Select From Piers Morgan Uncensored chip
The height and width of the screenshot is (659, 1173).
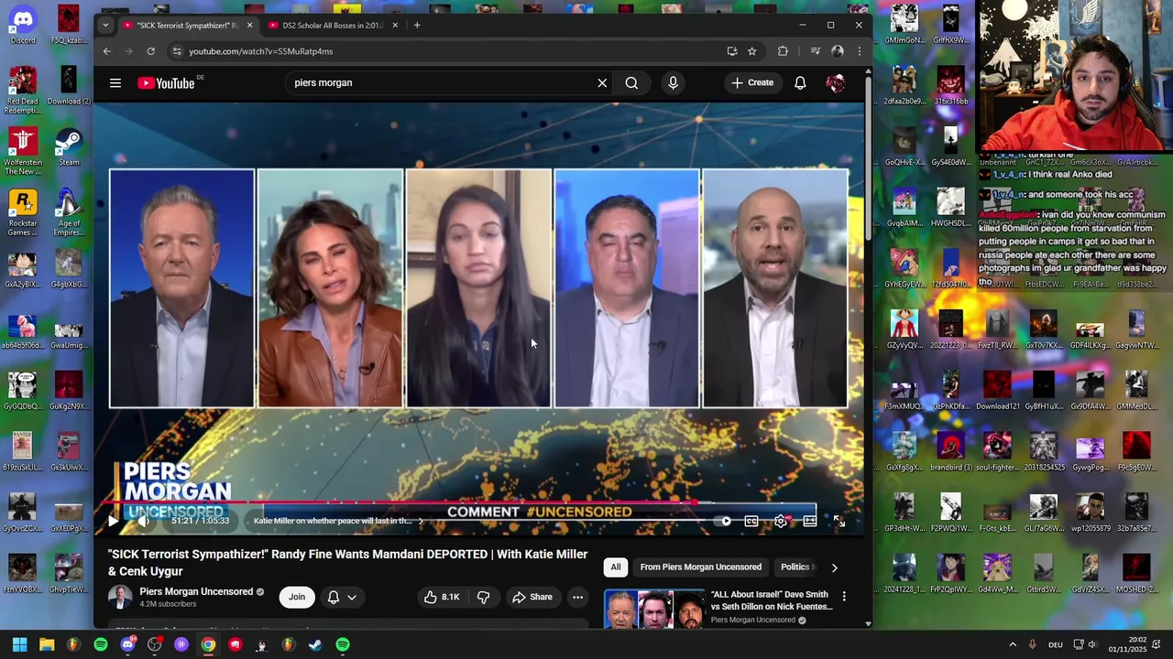coord(700,567)
